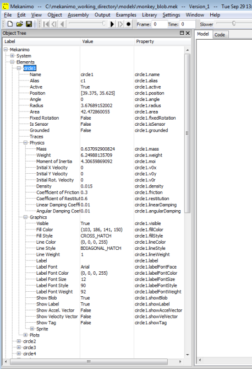
Task: Click the Open file folder icon
Action: [x=19, y=24]
